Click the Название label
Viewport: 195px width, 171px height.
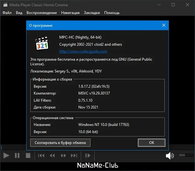point(42,125)
